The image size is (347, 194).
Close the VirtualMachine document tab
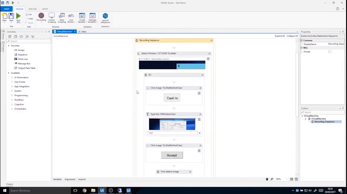[x=75, y=32]
